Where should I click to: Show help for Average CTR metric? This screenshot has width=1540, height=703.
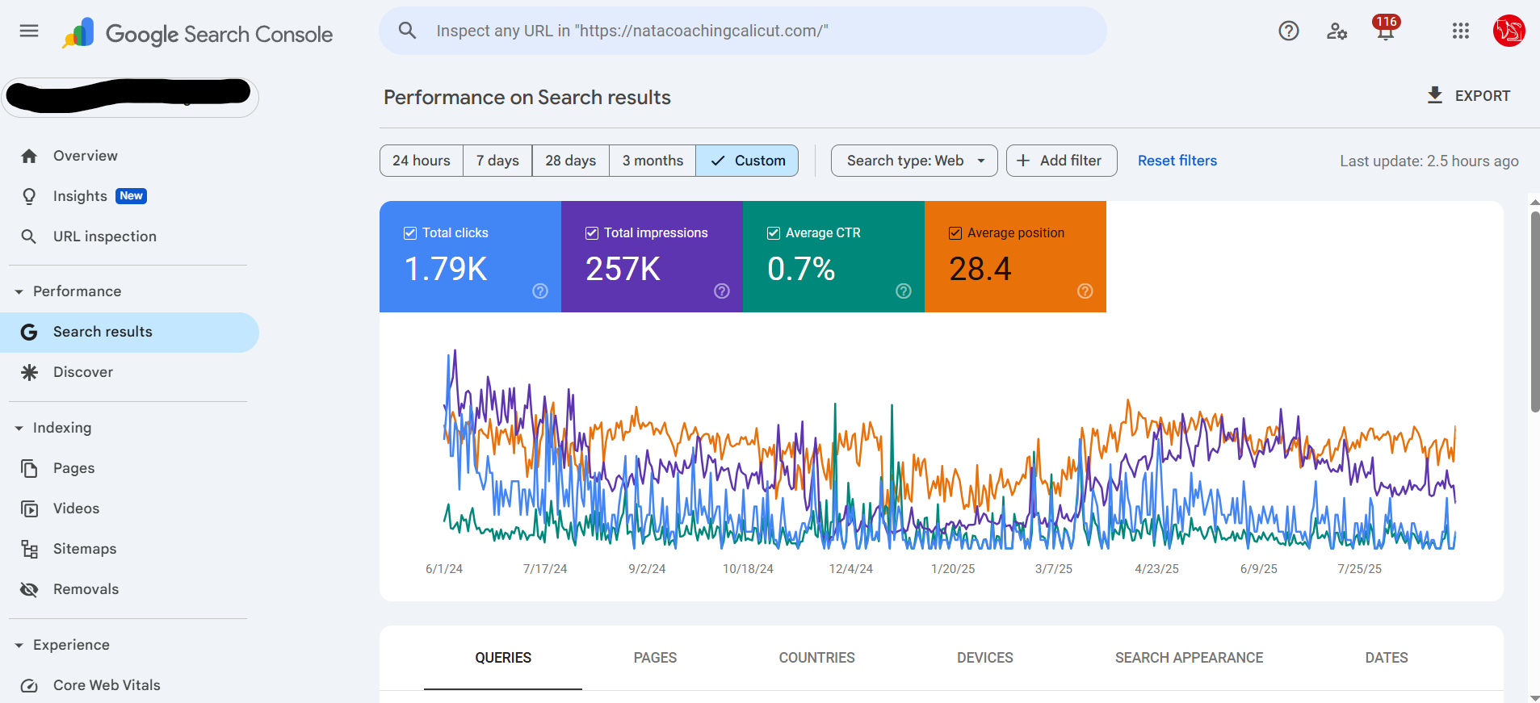click(x=904, y=291)
